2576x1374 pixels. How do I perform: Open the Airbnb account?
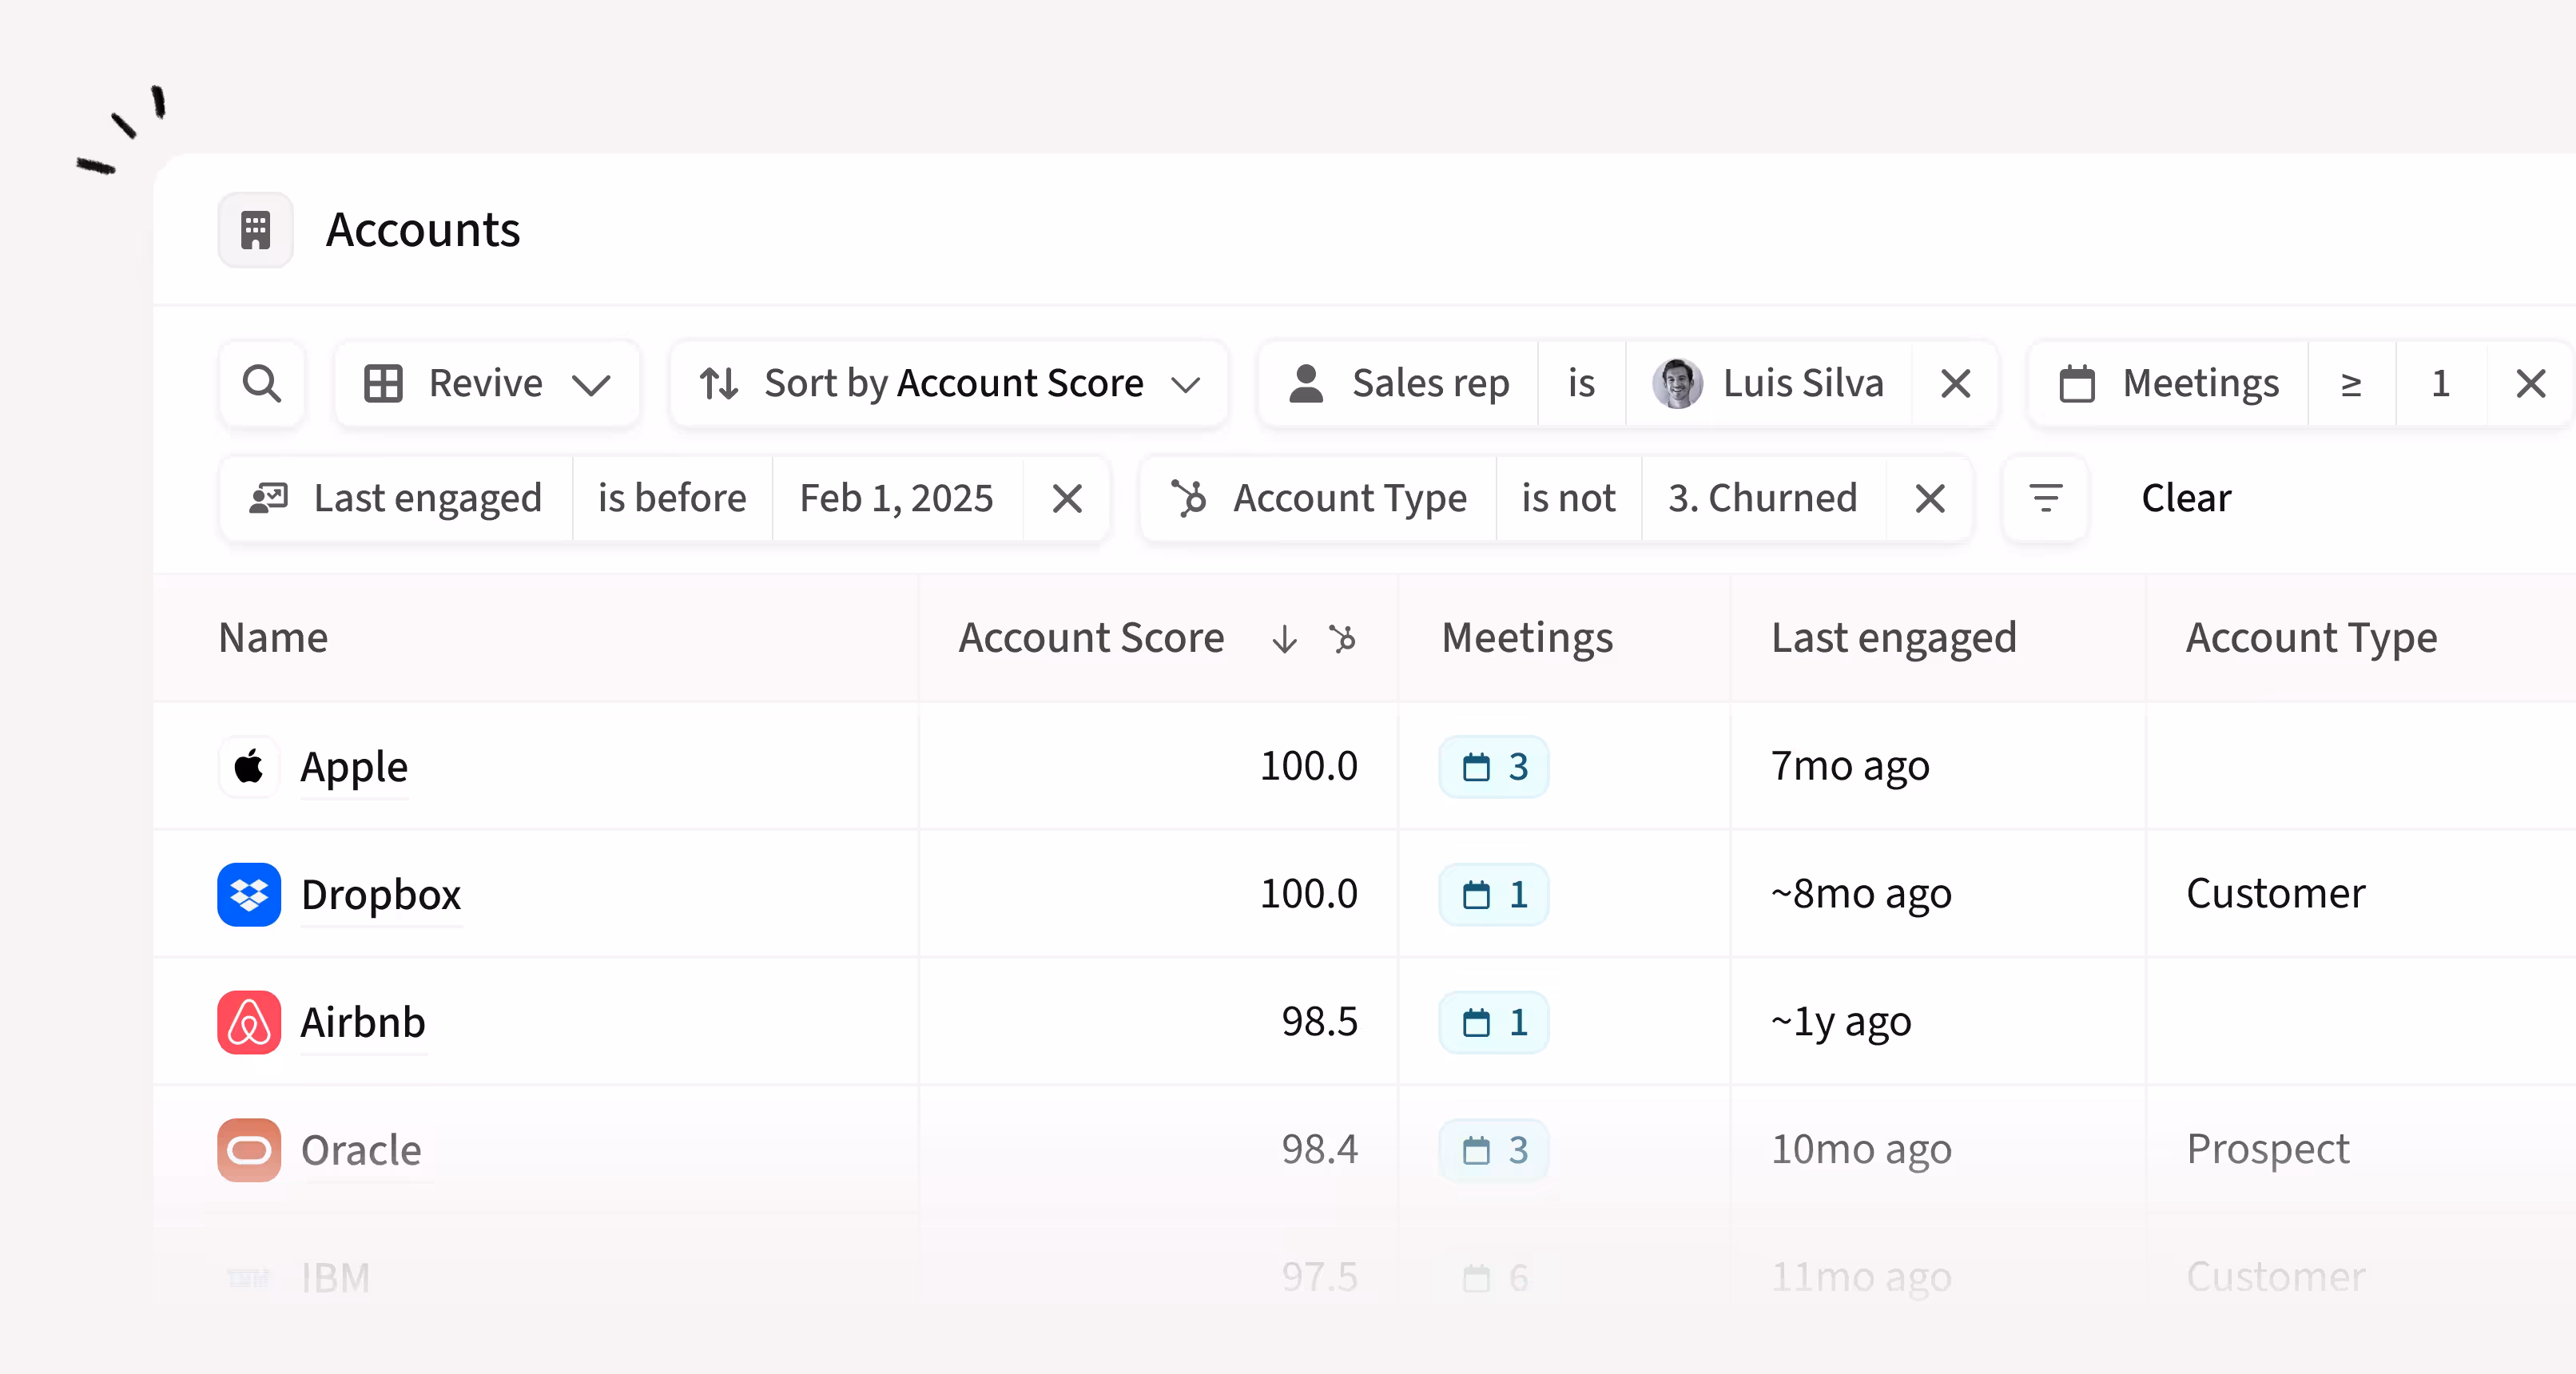coord(363,1022)
